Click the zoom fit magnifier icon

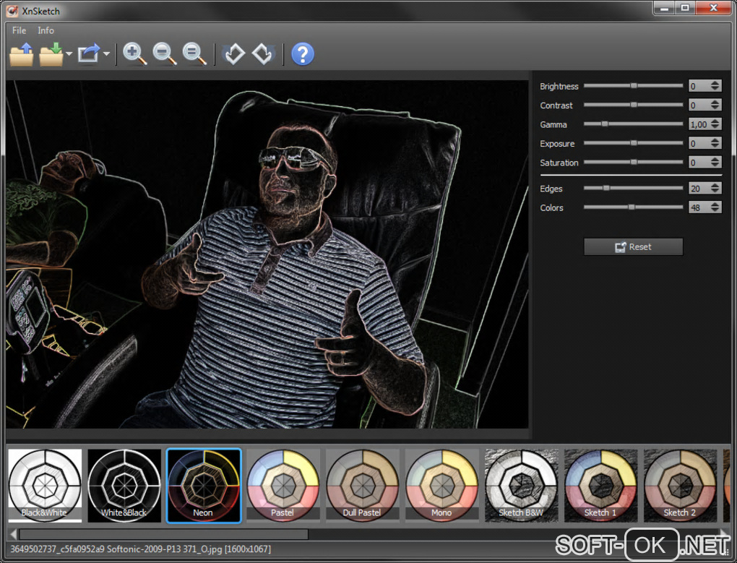point(194,54)
